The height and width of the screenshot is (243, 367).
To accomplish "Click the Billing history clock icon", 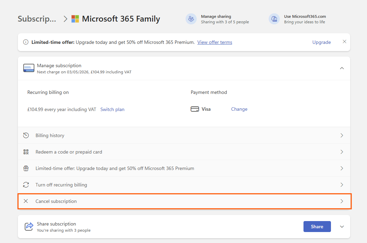I will (x=26, y=135).
